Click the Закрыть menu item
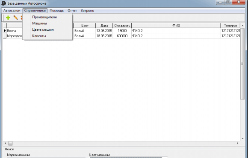 (x=87, y=11)
